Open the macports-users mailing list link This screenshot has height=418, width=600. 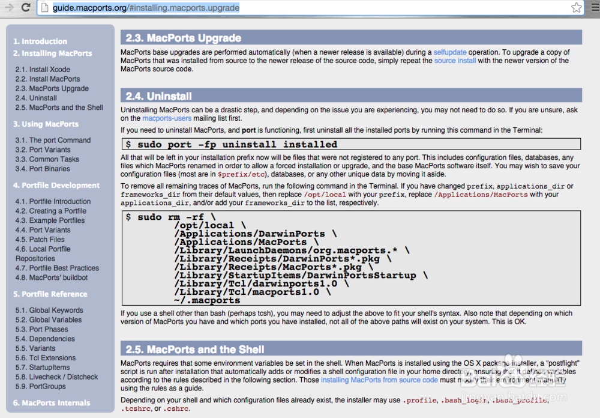point(167,118)
